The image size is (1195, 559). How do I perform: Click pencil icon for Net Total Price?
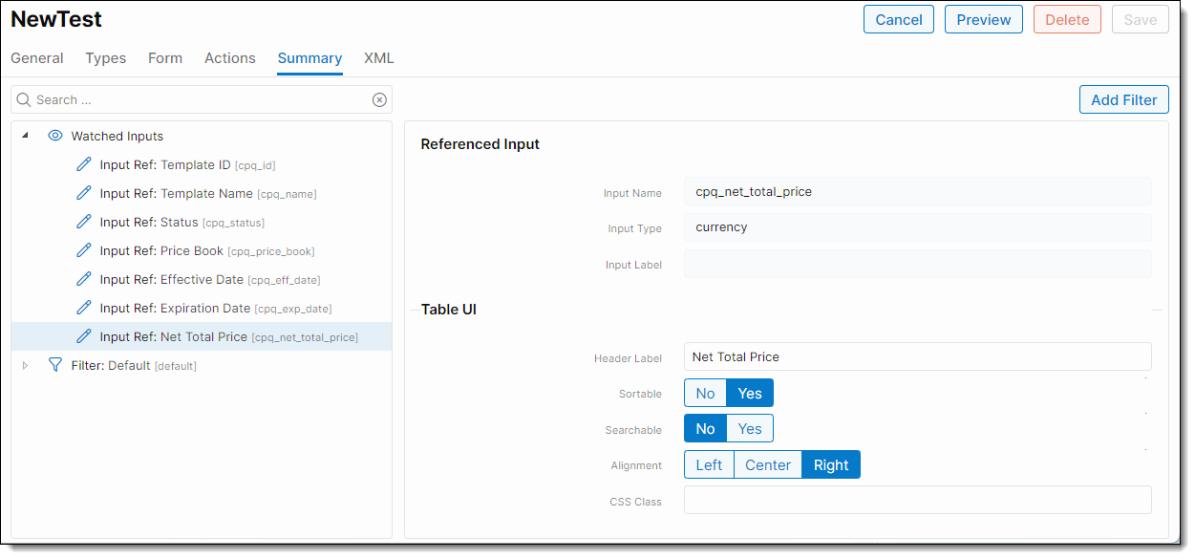[x=84, y=336]
